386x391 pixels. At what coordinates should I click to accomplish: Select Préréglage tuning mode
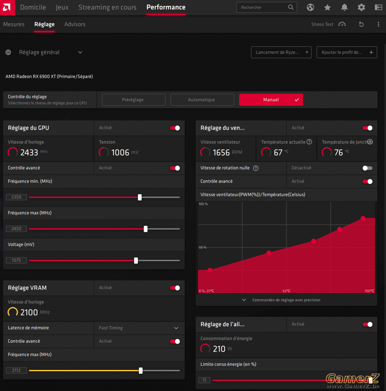(x=134, y=100)
